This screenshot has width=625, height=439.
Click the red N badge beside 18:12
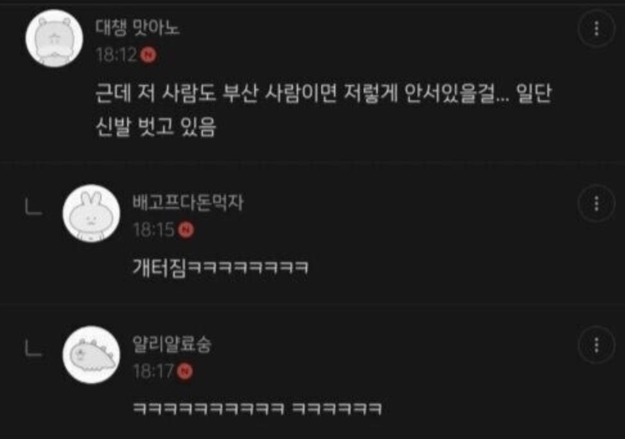point(148,55)
